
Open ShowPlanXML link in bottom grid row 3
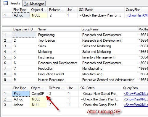(x=136, y=105)
